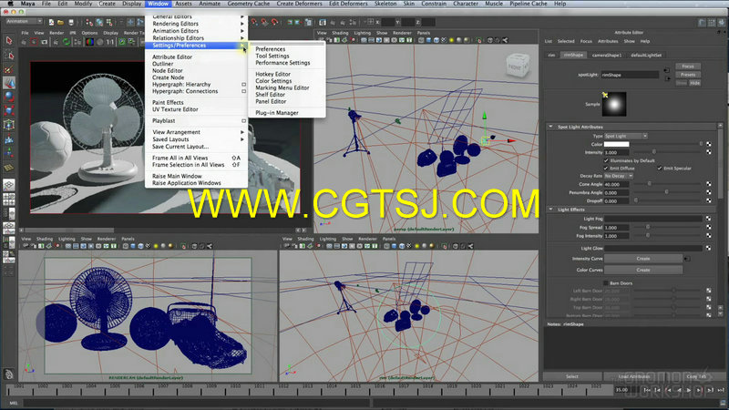Screen dimensions: 729x410
Task: Select cameraShape1 tab
Action: click(607, 55)
